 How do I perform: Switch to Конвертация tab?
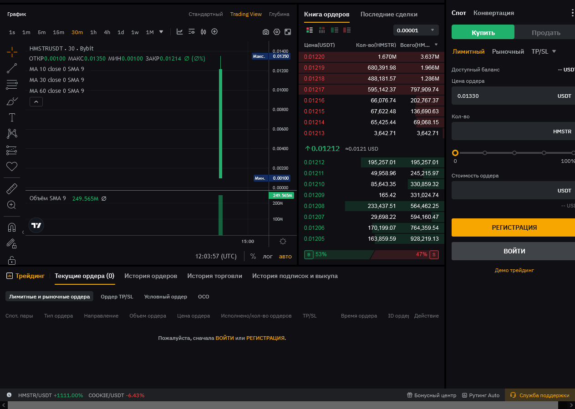click(494, 13)
